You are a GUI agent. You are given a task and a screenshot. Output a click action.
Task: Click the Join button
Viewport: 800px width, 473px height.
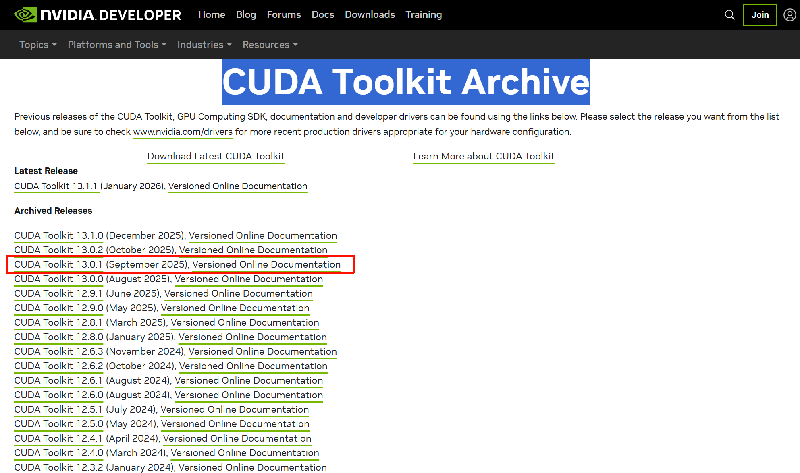760,15
